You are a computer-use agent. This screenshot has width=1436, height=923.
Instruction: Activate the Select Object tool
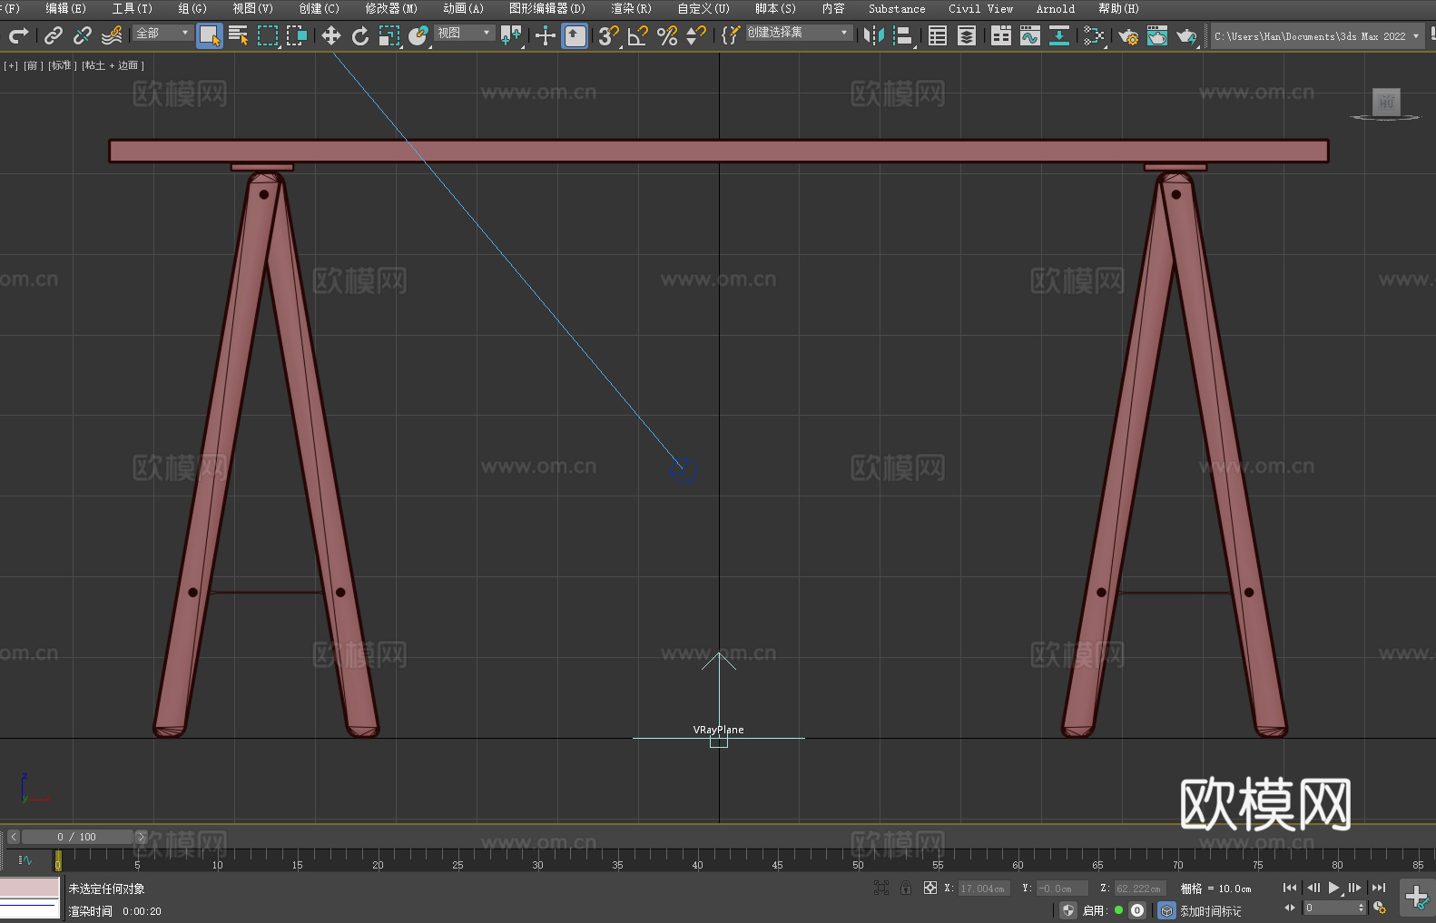tap(210, 35)
